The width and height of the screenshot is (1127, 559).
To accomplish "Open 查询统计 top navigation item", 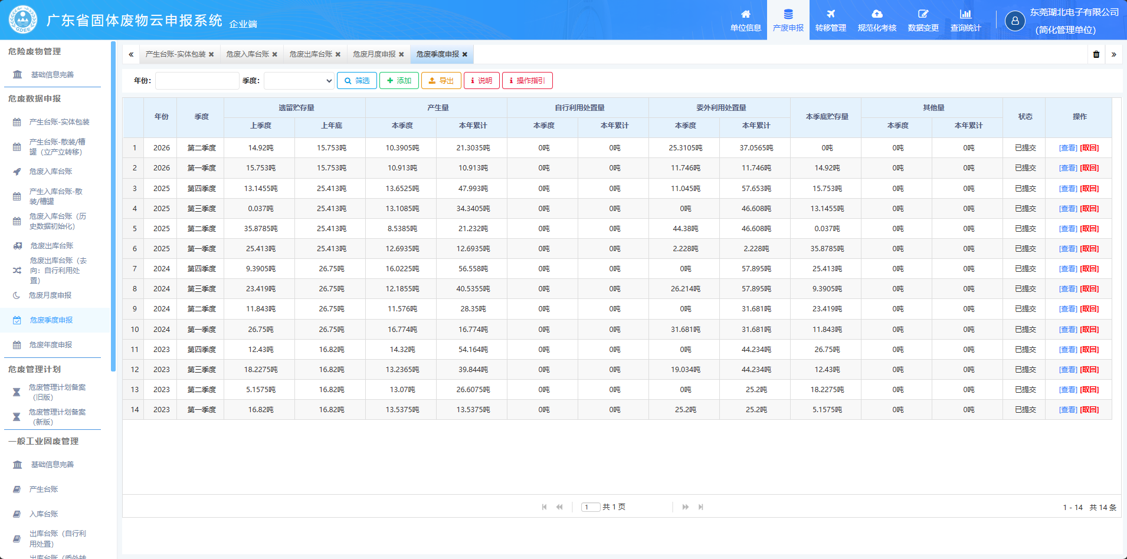I will pyautogui.click(x=965, y=21).
